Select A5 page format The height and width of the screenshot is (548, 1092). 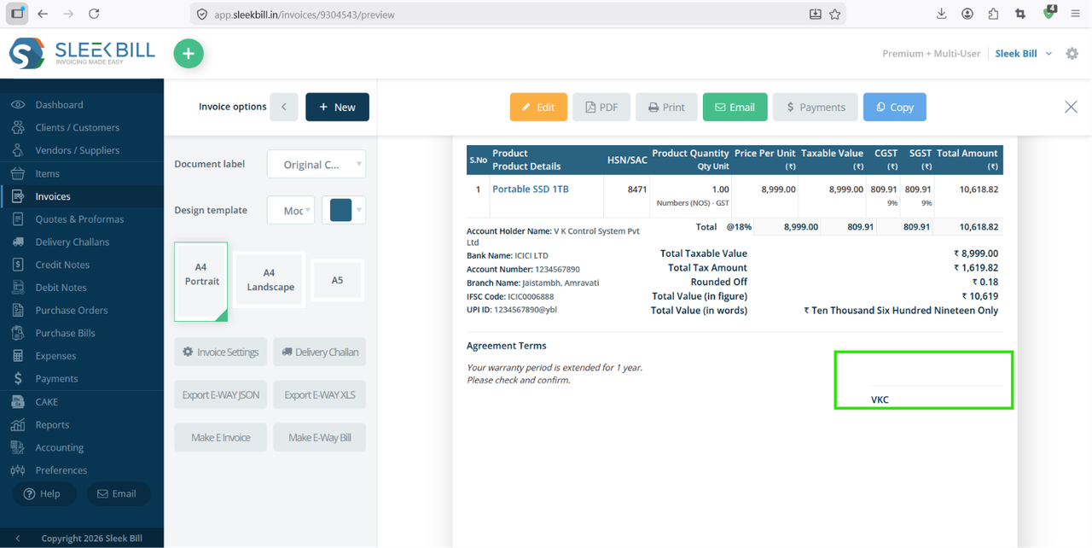[337, 280]
